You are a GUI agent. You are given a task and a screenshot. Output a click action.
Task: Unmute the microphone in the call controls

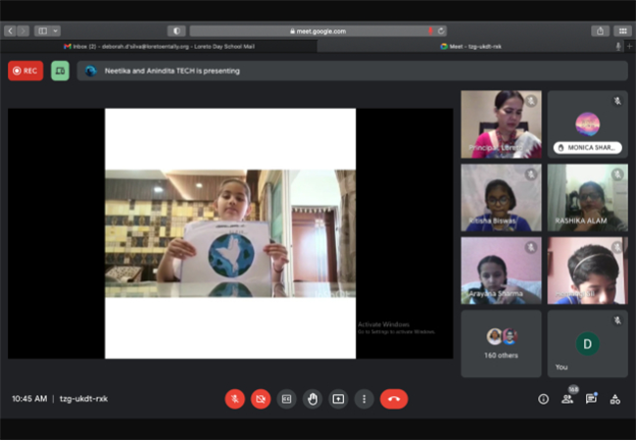coord(235,399)
